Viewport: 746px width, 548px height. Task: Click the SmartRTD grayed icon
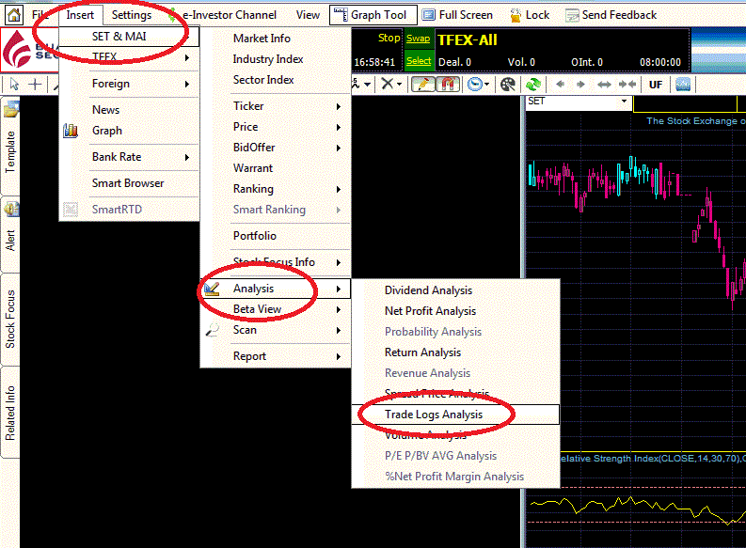[x=71, y=210]
